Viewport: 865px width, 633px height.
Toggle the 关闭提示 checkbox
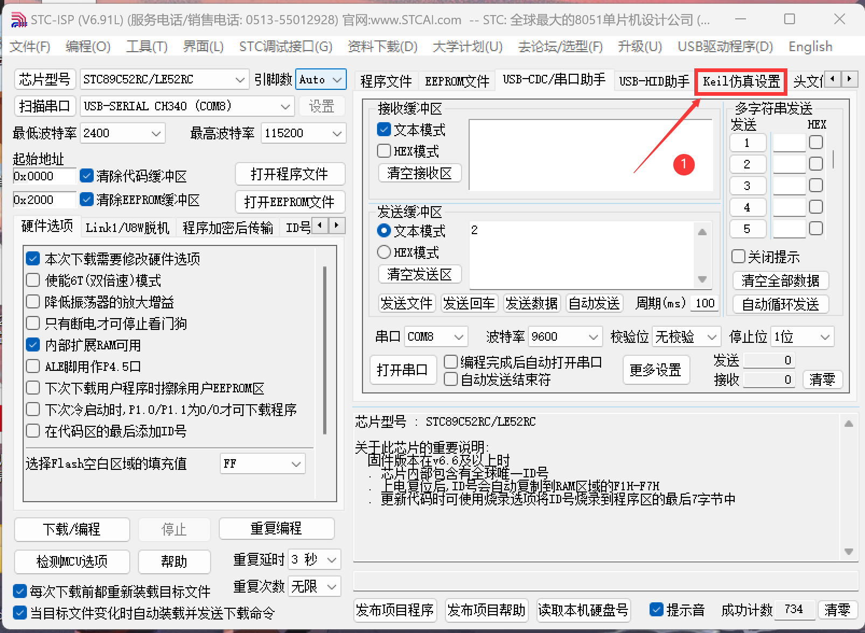(738, 257)
